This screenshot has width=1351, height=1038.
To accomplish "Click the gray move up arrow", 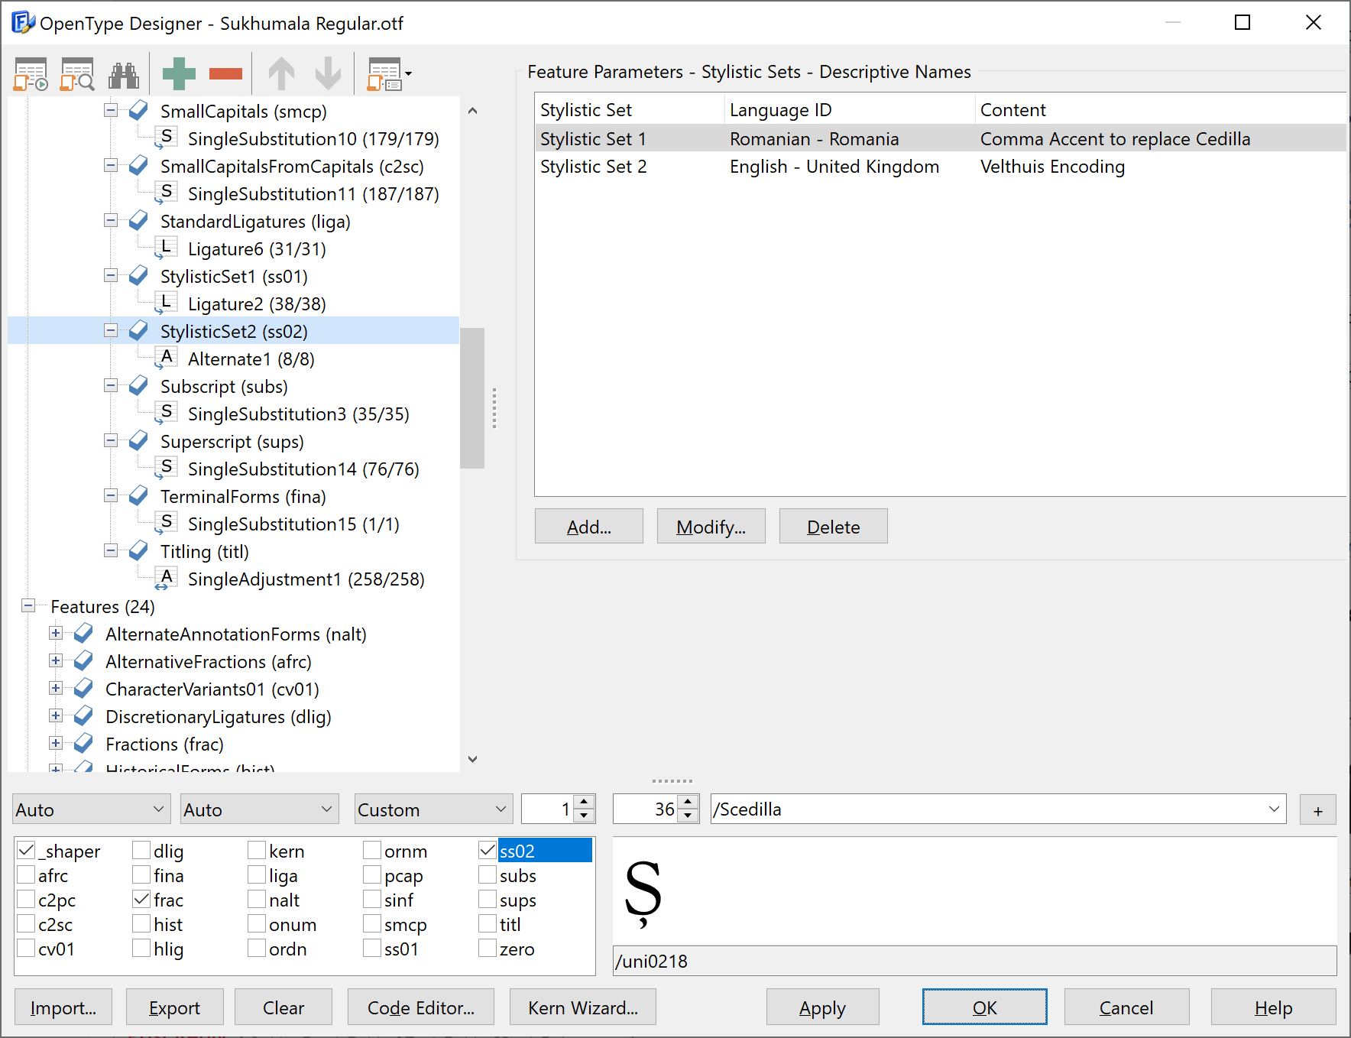I will 281,74.
